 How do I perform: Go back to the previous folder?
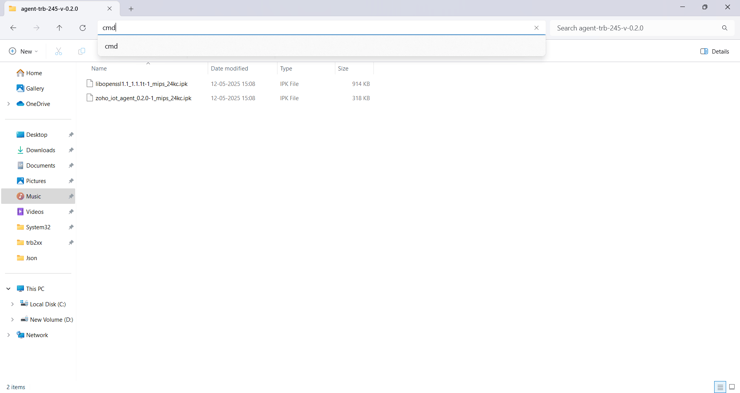13,28
